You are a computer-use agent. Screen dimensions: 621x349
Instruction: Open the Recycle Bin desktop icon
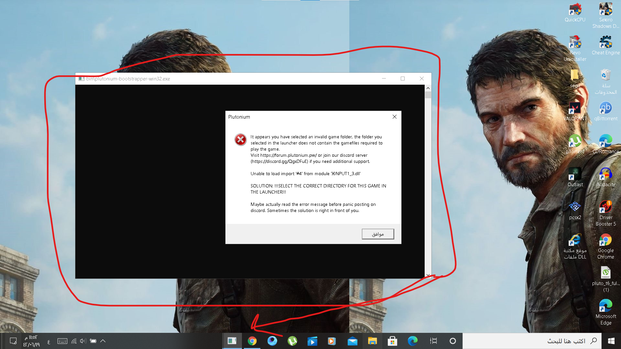(605, 81)
